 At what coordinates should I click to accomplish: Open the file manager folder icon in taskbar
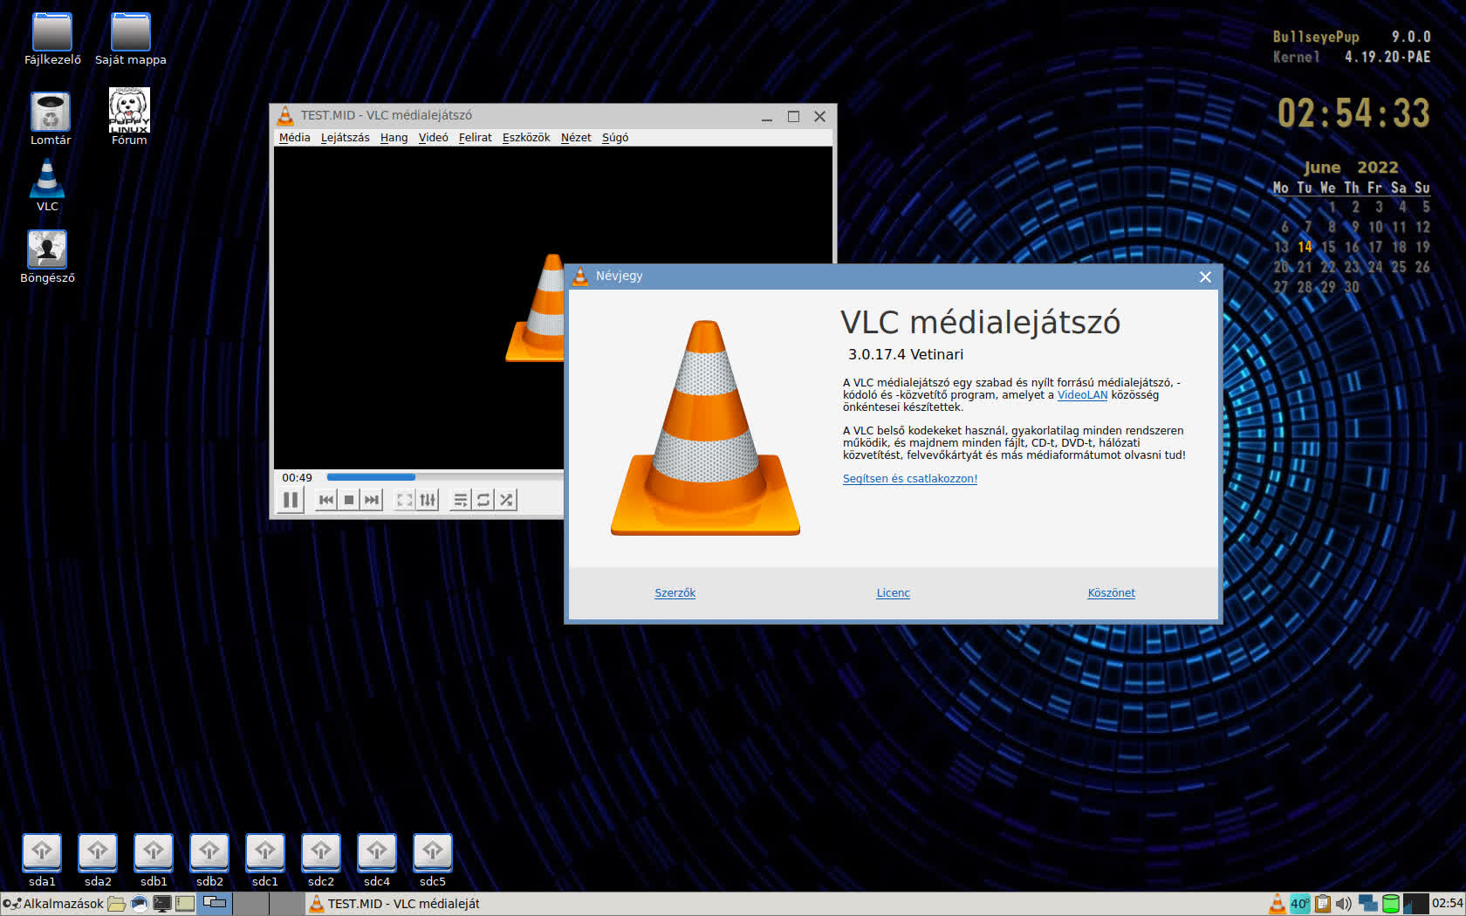click(117, 904)
